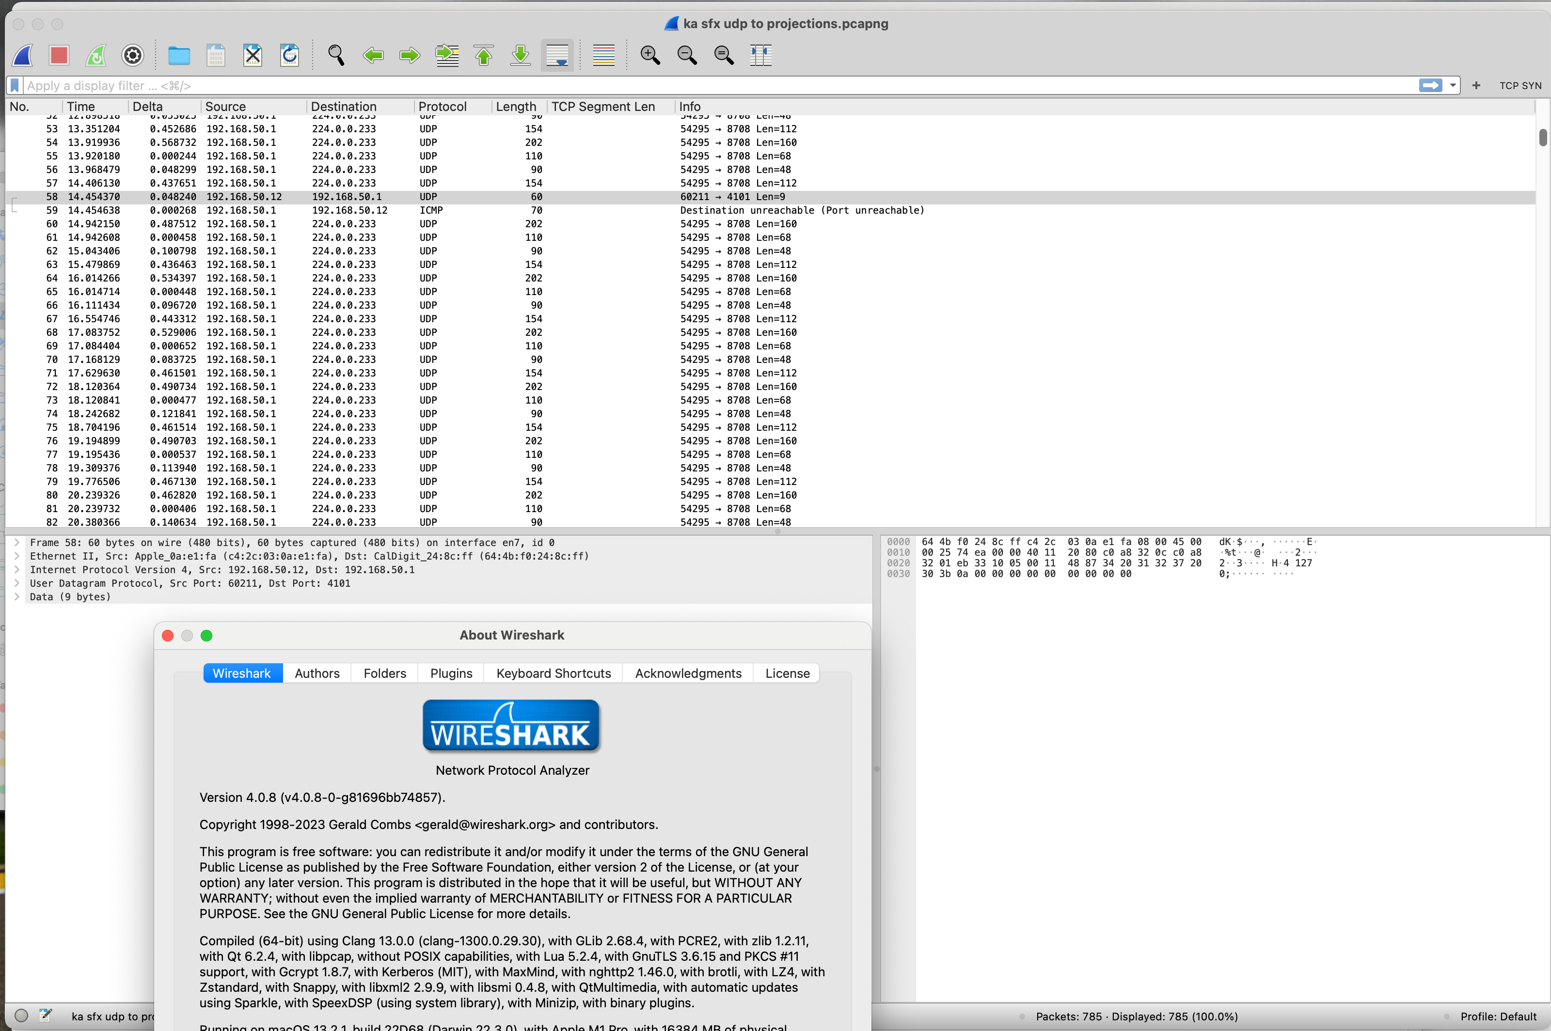Screen dimensions: 1551x1031
Task: Click the start capture shark fin icon
Action: (x=23, y=55)
